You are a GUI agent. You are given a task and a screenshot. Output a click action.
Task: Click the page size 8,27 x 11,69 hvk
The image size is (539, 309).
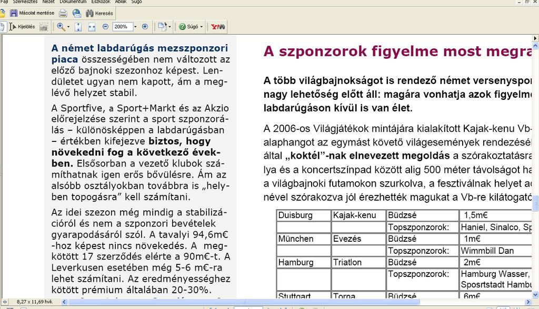[x=34, y=302]
